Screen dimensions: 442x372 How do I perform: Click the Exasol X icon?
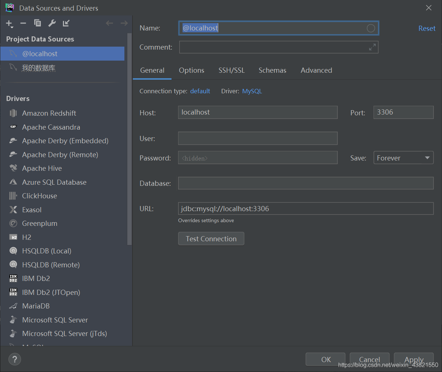coord(13,210)
